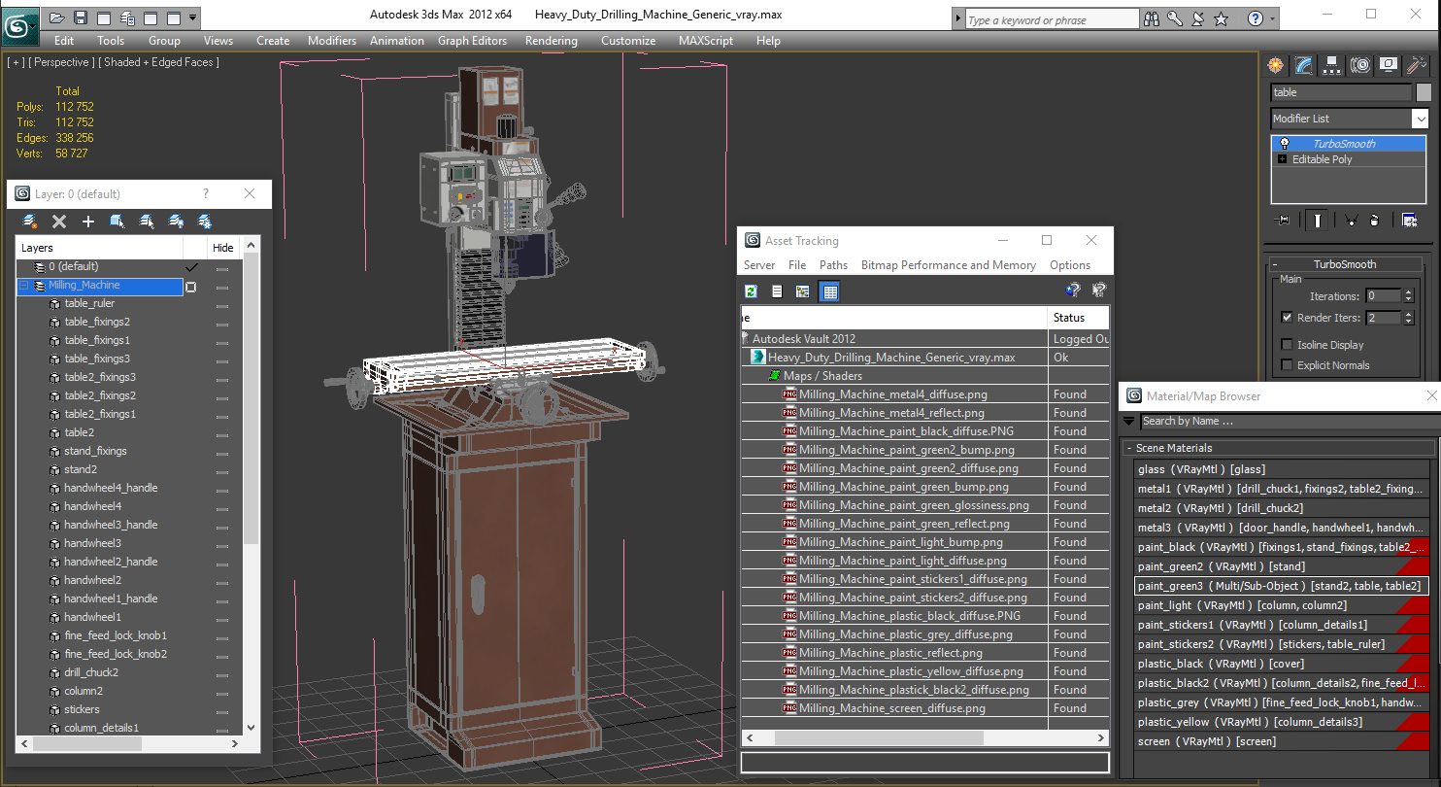
Task: Enable the Isoline Display checkbox
Action: (1288, 345)
